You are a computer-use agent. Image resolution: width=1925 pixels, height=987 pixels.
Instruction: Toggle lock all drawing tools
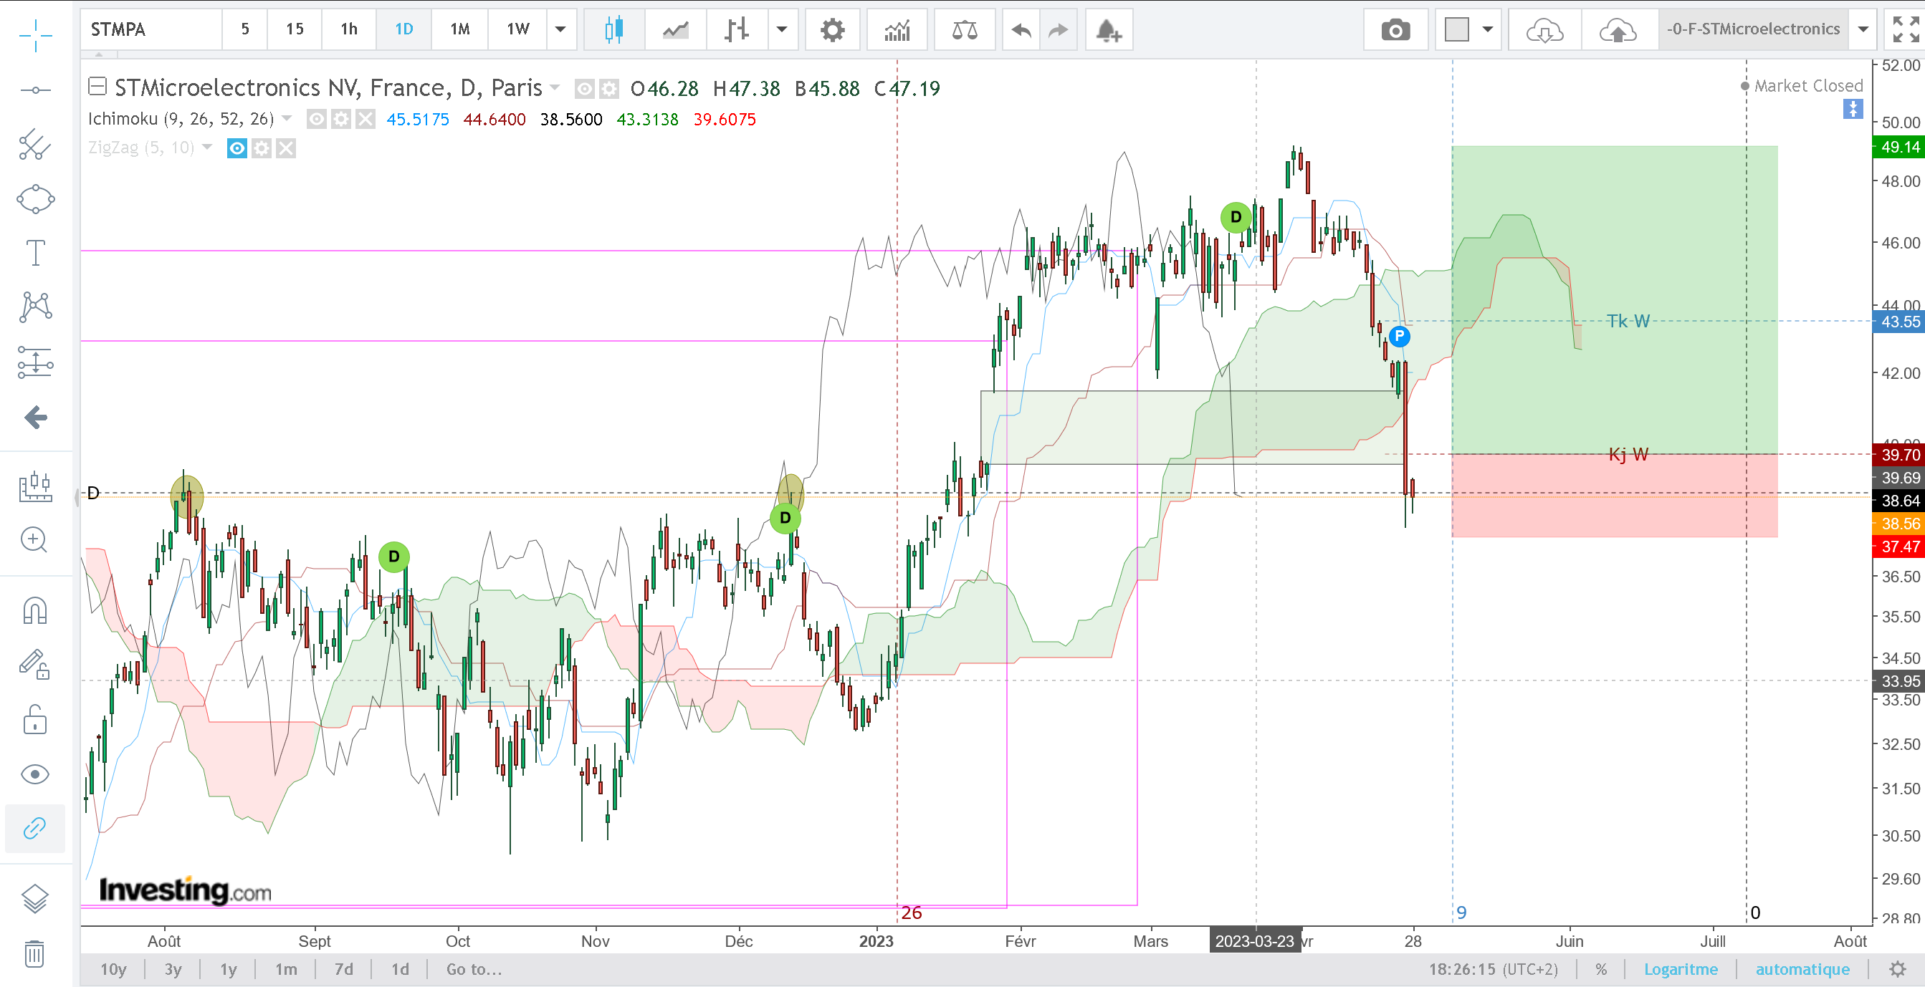pos(35,720)
